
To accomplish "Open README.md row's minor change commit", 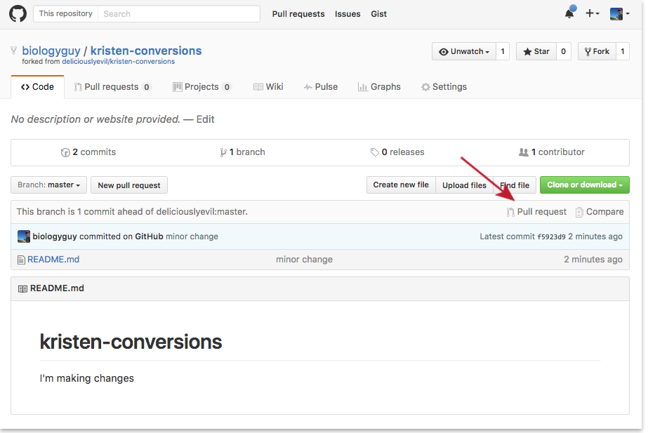I will [x=304, y=260].
